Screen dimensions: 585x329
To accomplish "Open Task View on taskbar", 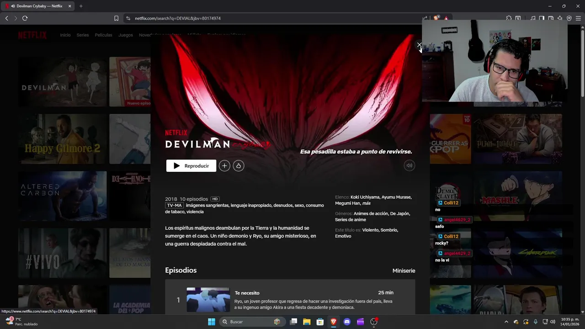I will point(293,322).
